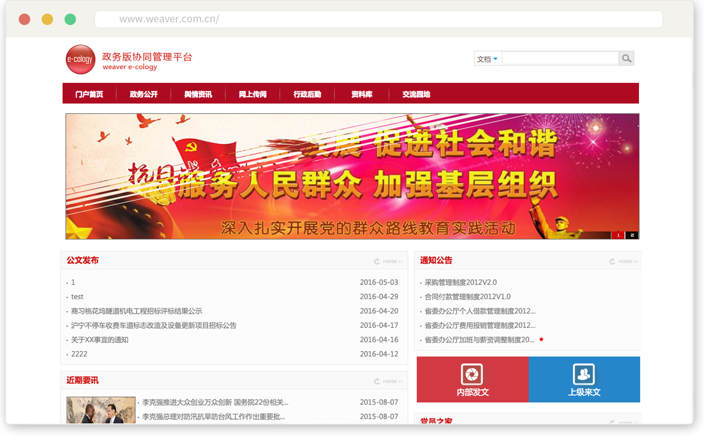Image resolution: width=717 pixels, height=440 pixels.
Task: Select banner slide 1 indicator
Action: pos(618,235)
